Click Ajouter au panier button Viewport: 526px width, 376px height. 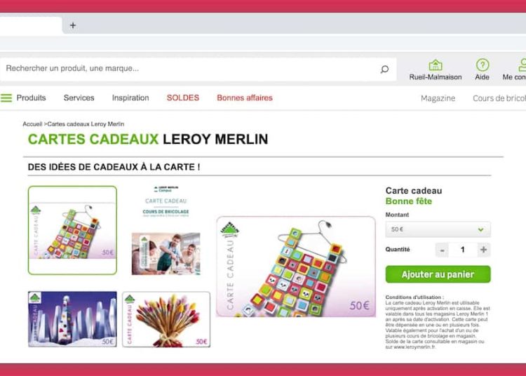[x=438, y=274]
